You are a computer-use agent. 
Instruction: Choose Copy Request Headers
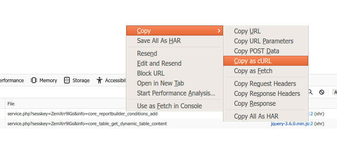click(266, 83)
